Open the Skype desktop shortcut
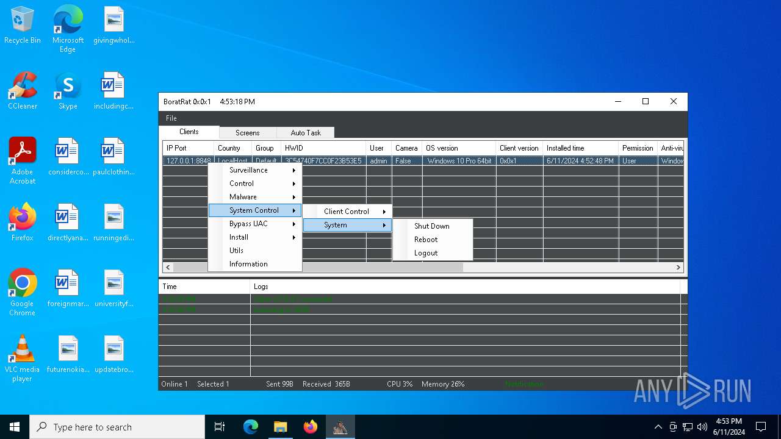Screen dimensions: 781x439 point(68,91)
